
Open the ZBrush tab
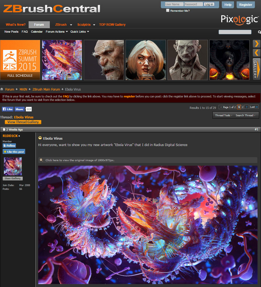click(x=61, y=24)
